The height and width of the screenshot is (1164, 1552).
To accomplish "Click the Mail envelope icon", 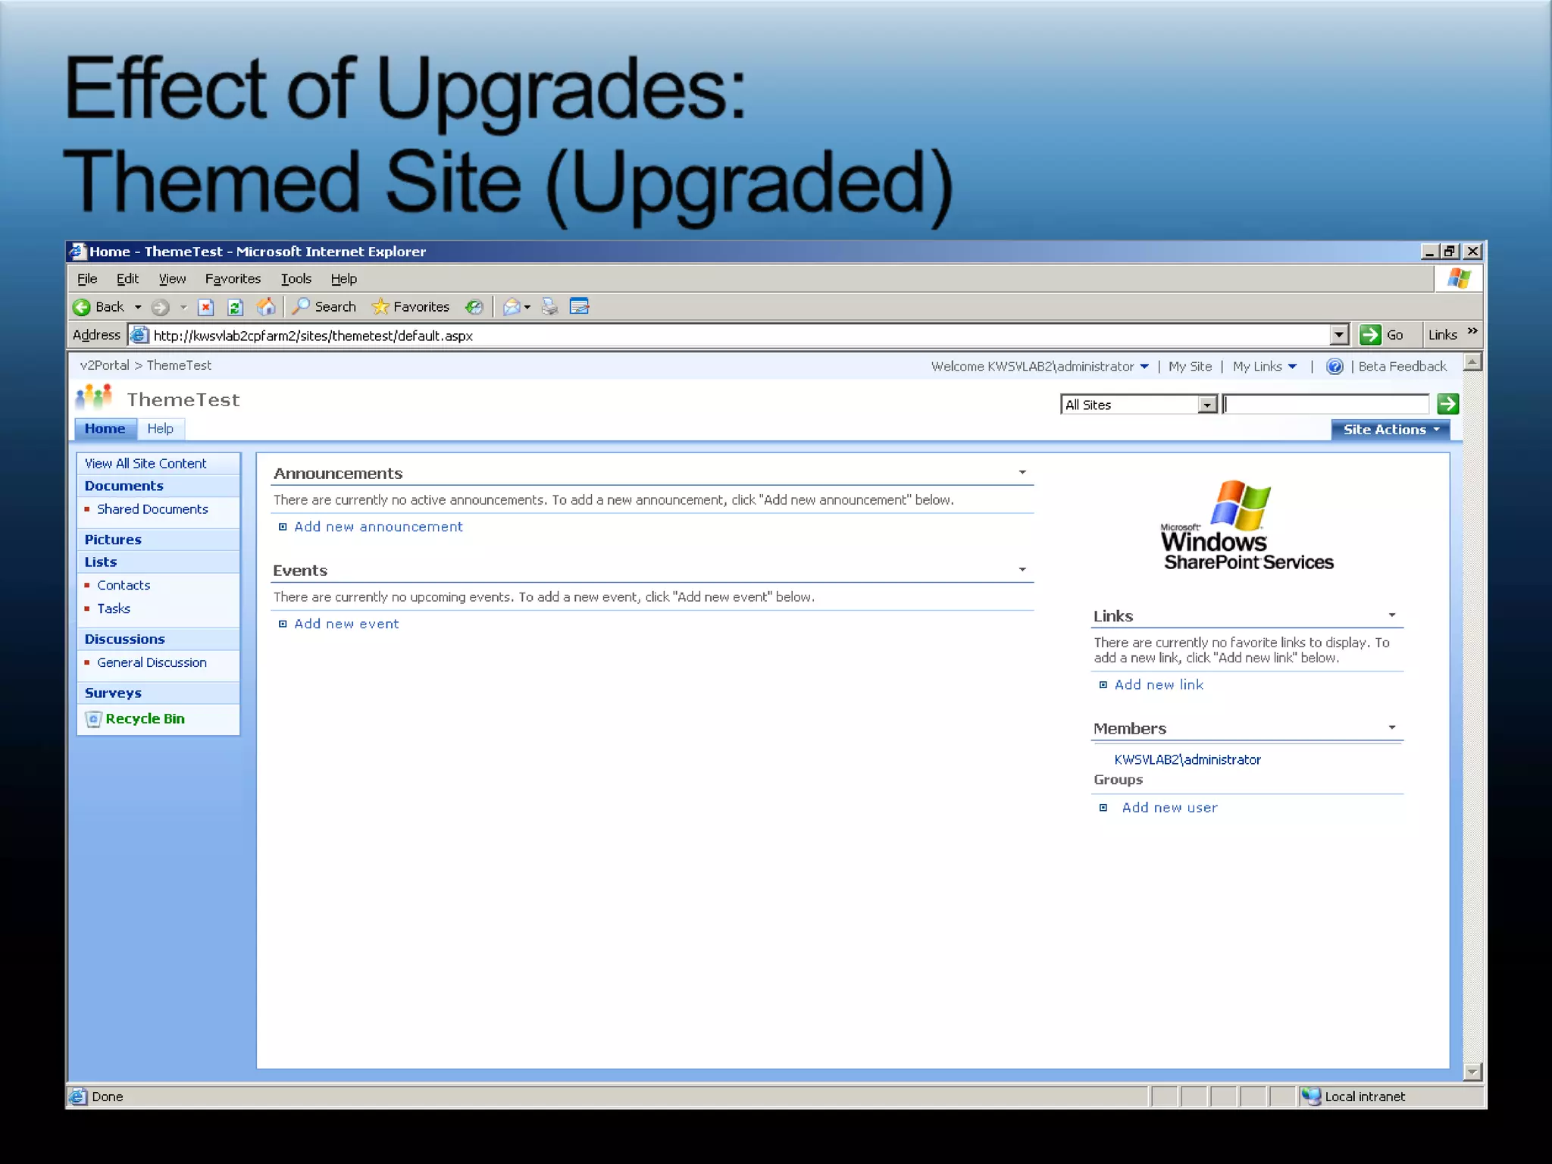I will coord(512,307).
